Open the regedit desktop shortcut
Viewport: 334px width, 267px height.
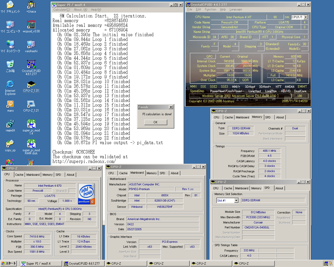tap(10, 126)
